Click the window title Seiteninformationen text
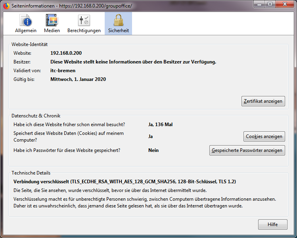297x238 pixels. point(33,6)
